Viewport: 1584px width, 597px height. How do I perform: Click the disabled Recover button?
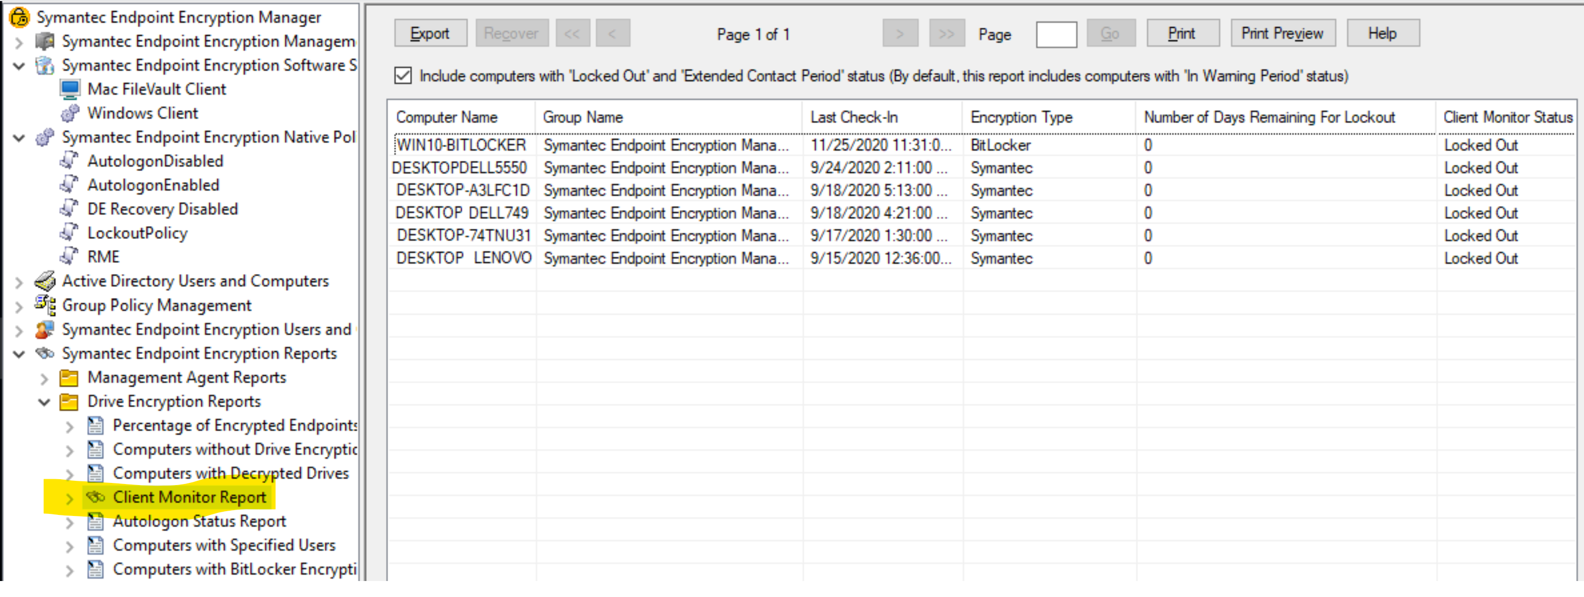pyautogui.click(x=511, y=33)
